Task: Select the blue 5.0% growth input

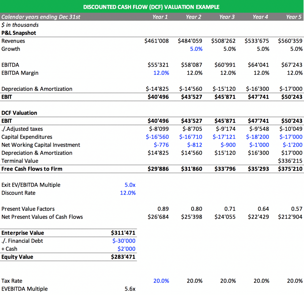Action: (196, 49)
